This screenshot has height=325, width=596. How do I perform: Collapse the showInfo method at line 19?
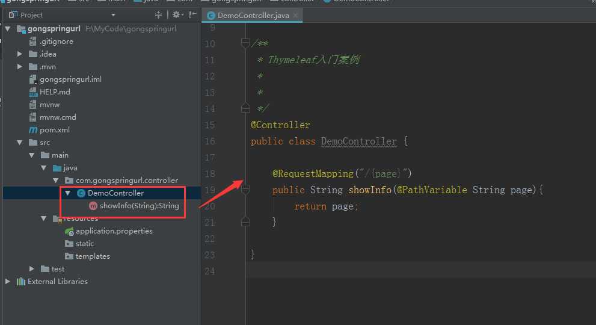click(x=245, y=189)
